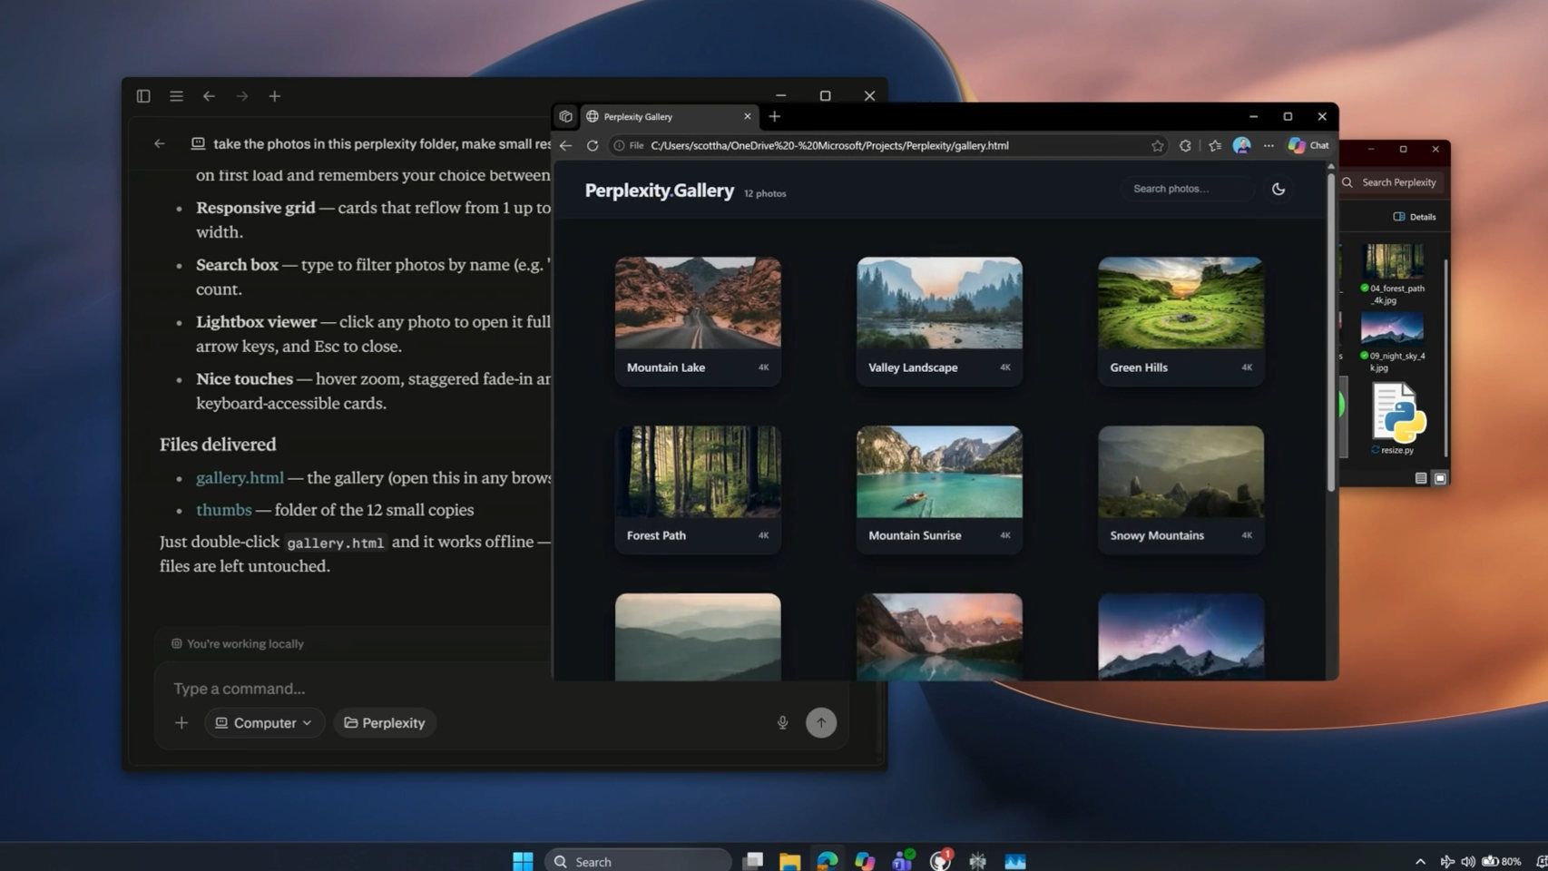1548x871 pixels.
Task: Select resize.py file in File Explorer
Action: (1397, 418)
